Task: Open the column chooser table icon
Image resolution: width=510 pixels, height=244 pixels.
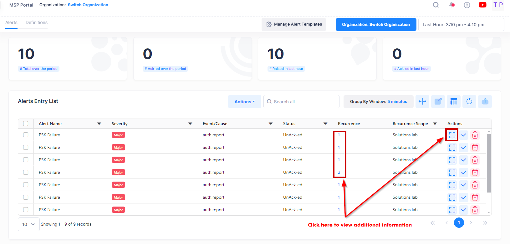Action: pos(453,101)
